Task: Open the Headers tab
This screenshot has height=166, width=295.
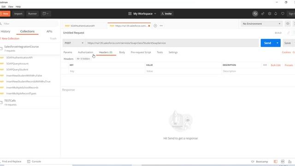Action: (106, 52)
